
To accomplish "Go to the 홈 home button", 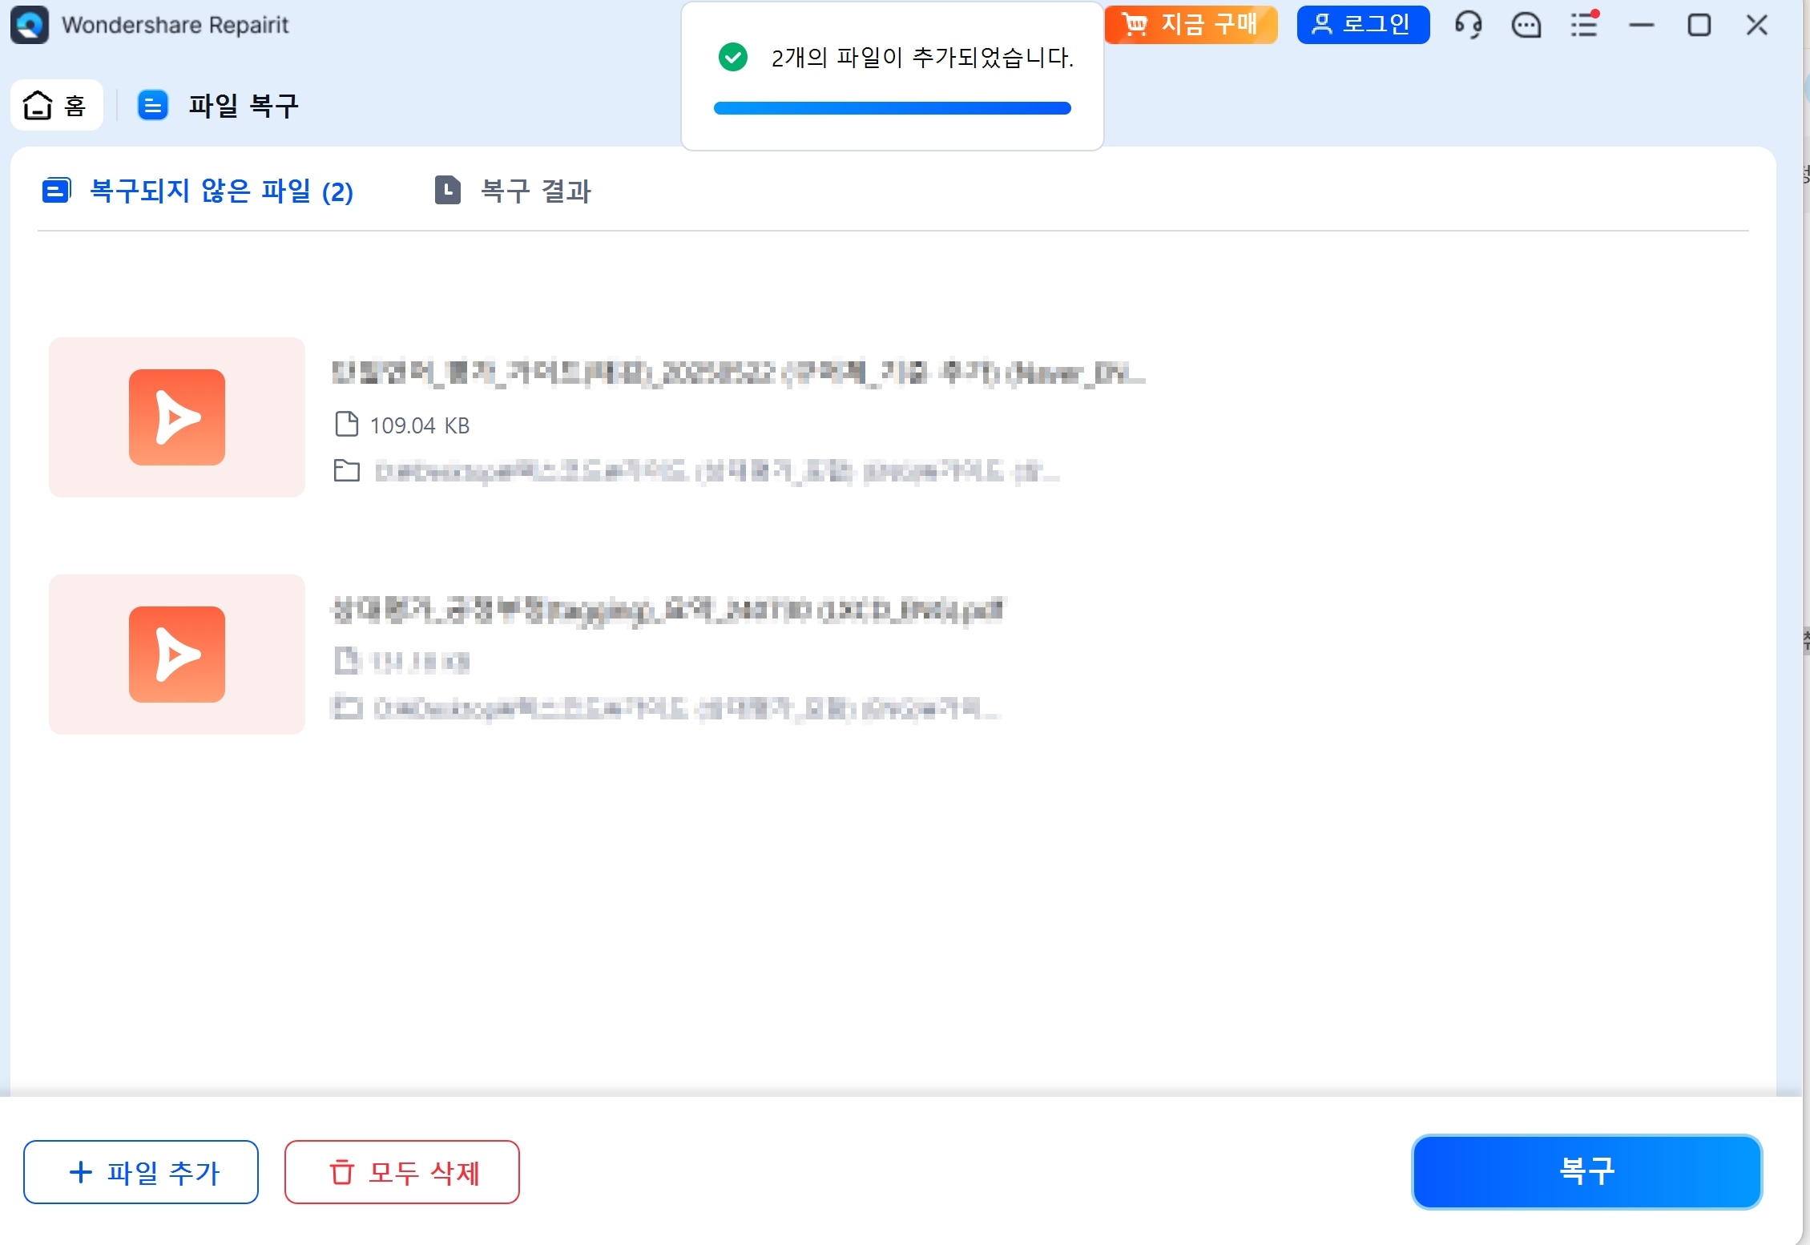I will tap(56, 105).
